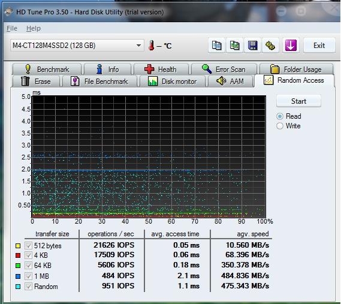The height and width of the screenshot is (304, 341).
Task: Open the File Benchmark tab
Action: pos(100,82)
